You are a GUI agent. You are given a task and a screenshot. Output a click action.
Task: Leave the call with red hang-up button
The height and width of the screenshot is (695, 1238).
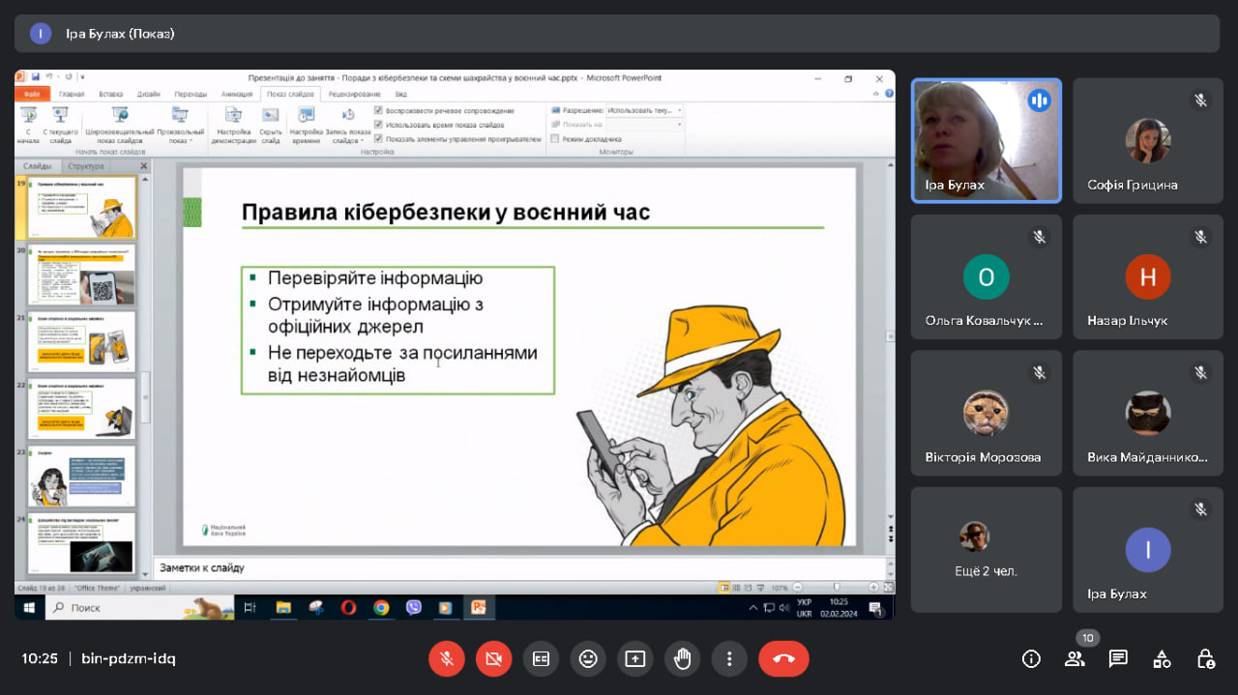(x=783, y=659)
